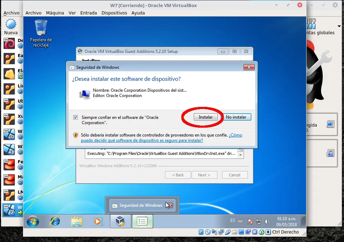
Task: Open the Ayuda menu
Action: (x=138, y=13)
